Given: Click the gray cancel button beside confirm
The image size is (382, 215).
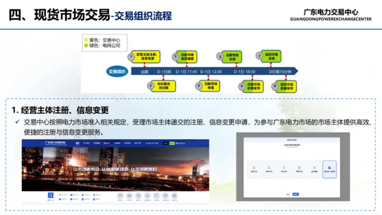Looking at the screenshot, I should [288, 194].
